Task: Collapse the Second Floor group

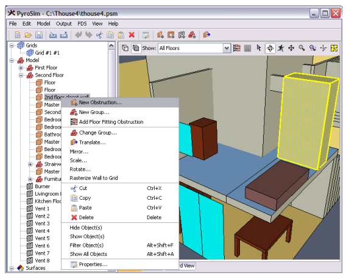Action: (21, 76)
